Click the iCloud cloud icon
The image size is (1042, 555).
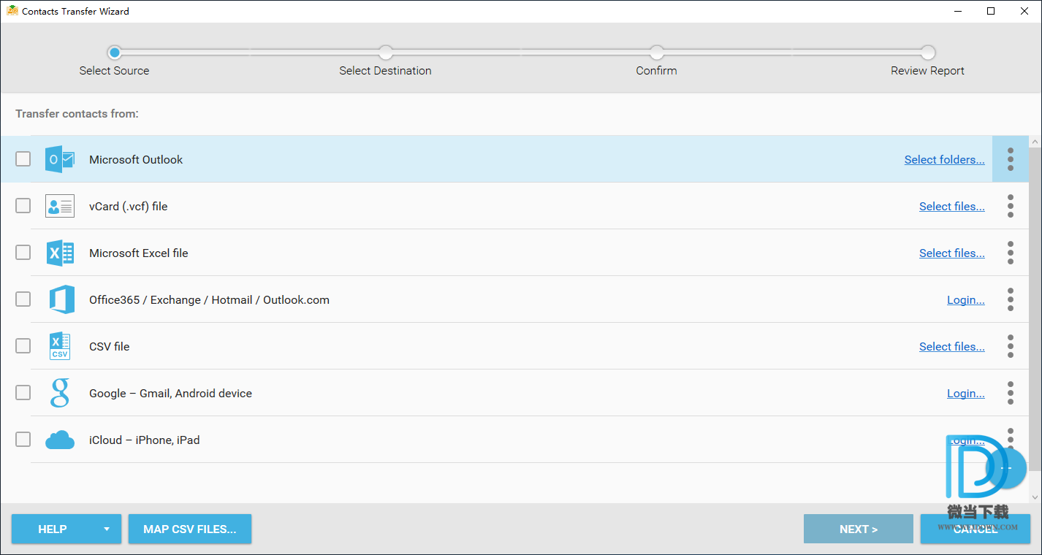coord(60,440)
